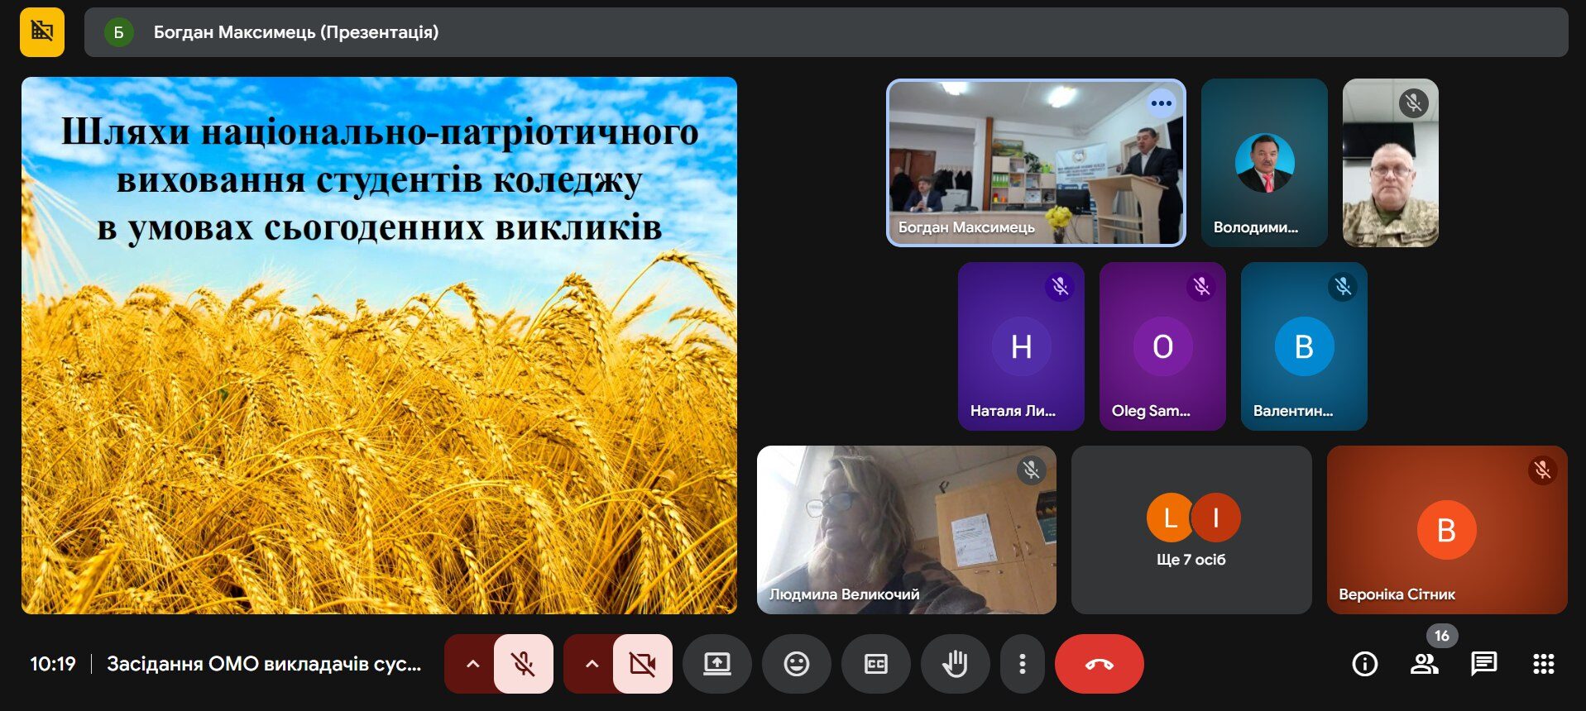Open options on Богдан Максимець's video tile
The height and width of the screenshot is (711, 1586).
pos(1161,103)
